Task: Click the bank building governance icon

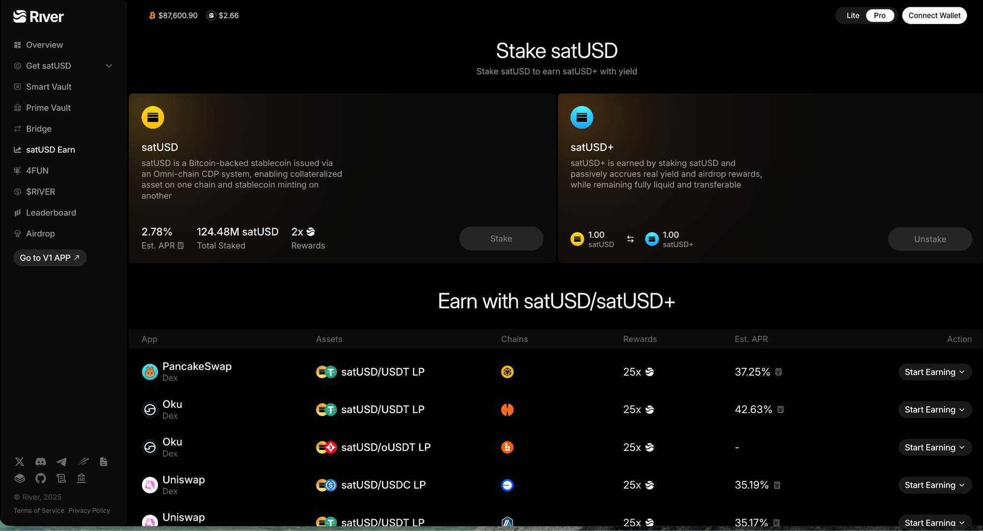Action: [82, 478]
